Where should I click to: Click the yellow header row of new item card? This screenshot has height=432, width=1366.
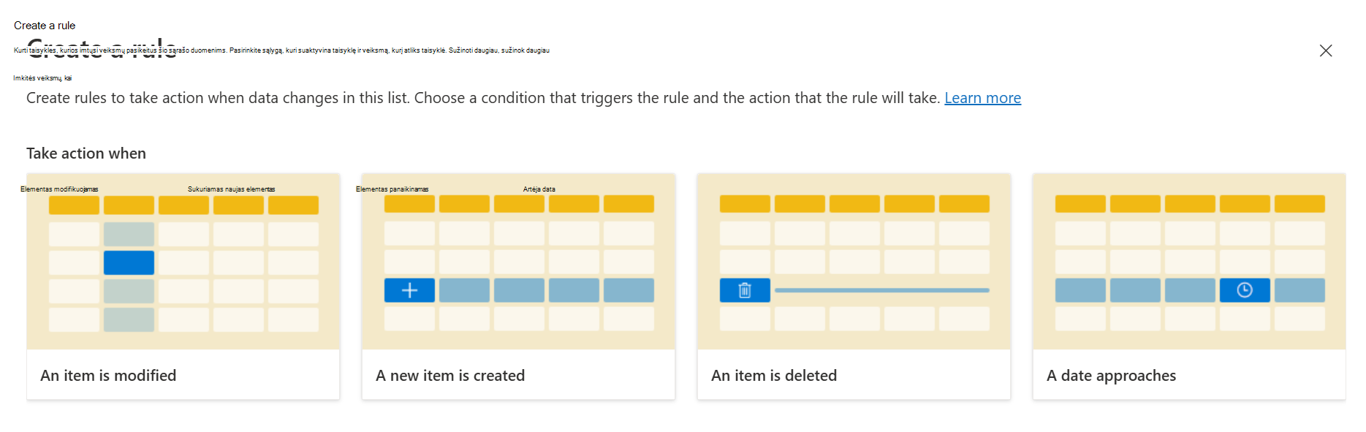point(519,204)
